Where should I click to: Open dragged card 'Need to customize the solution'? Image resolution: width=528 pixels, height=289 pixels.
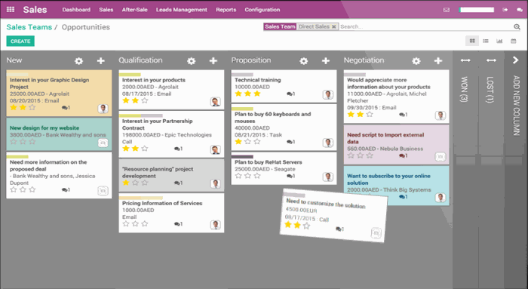coord(333,216)
